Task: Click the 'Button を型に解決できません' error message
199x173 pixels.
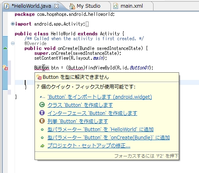Action: 76,77
